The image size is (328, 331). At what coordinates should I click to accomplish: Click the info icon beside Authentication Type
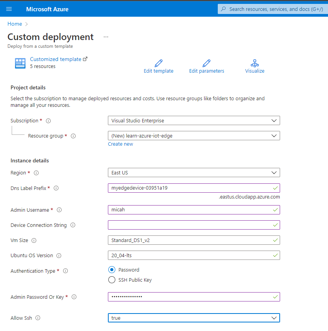click(x=65, y=271)
